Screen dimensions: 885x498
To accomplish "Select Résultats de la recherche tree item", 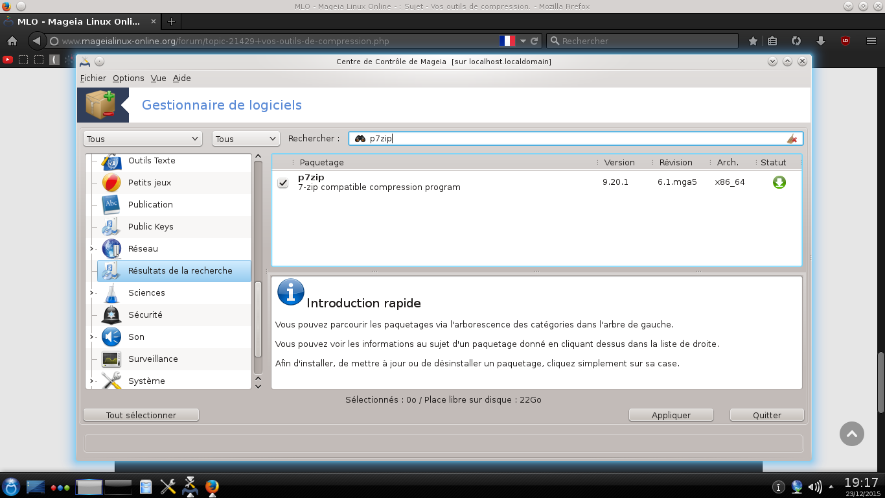I will tap(174, 271).
